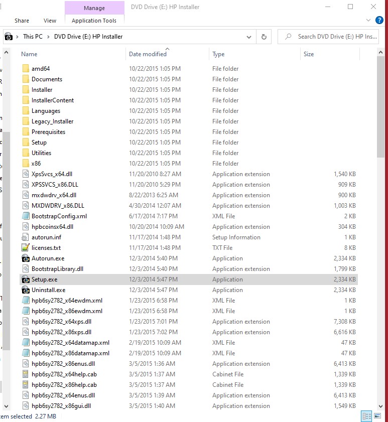The image size is (388, 422).
Task: Click the file list scroll down arrow
Action: point(380,406)
